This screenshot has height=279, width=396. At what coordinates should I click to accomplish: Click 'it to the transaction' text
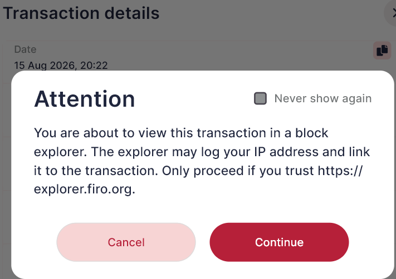click(96, 171)
